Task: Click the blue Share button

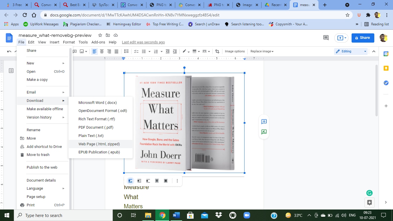Action: pyautogui.click(x=363, y=38)
